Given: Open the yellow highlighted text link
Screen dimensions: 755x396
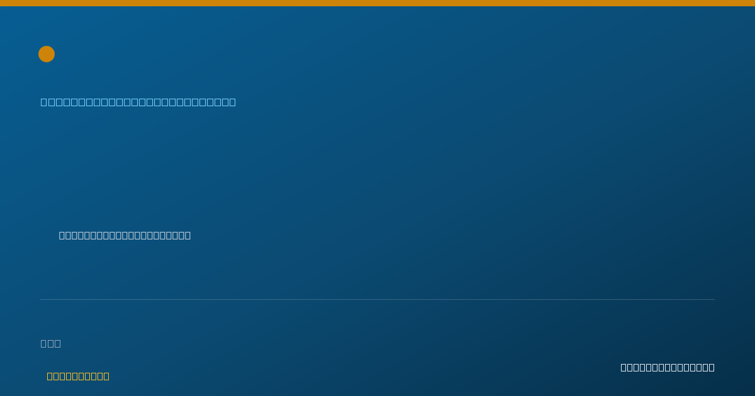Looking at the screenshot, I should point(78,376).
